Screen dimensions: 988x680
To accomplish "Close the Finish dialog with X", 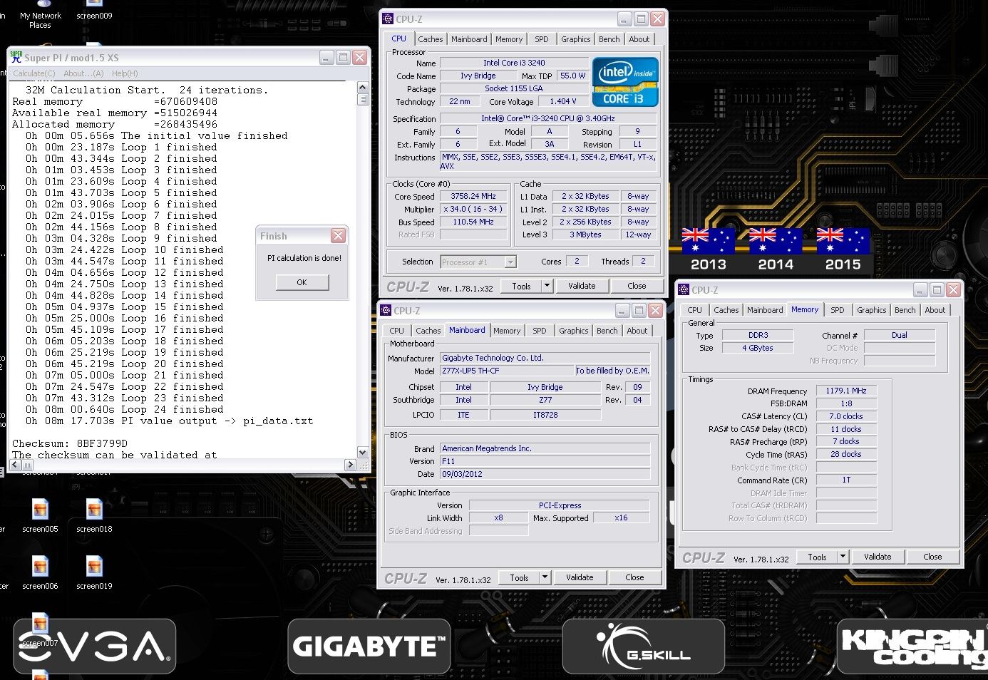I will (338, 235).
